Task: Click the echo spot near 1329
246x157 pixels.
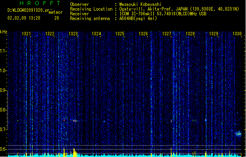Action: pyautogui.click(x=206, y=120)
